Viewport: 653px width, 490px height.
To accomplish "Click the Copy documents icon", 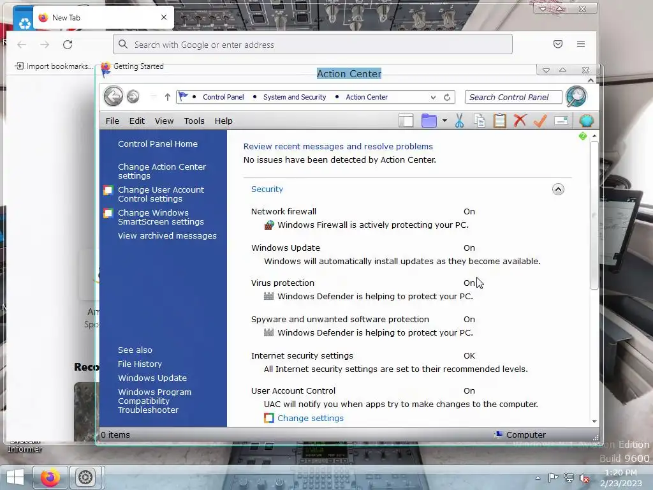I will point(480,121).
